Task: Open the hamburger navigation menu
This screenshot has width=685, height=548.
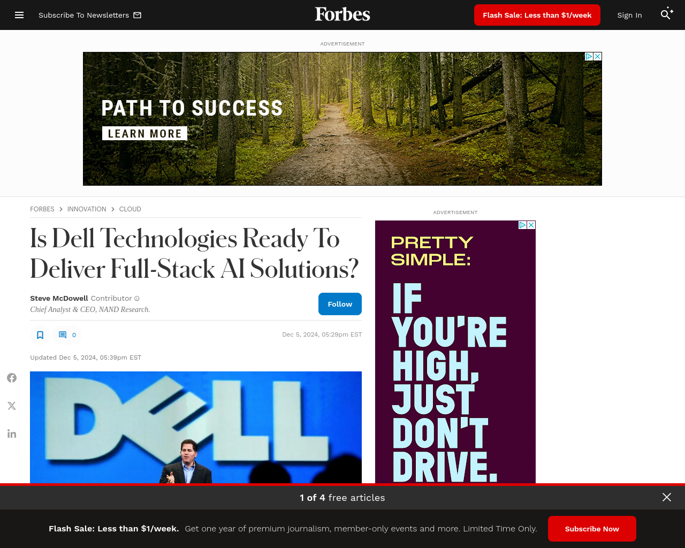Action: [x=19, y=15]
